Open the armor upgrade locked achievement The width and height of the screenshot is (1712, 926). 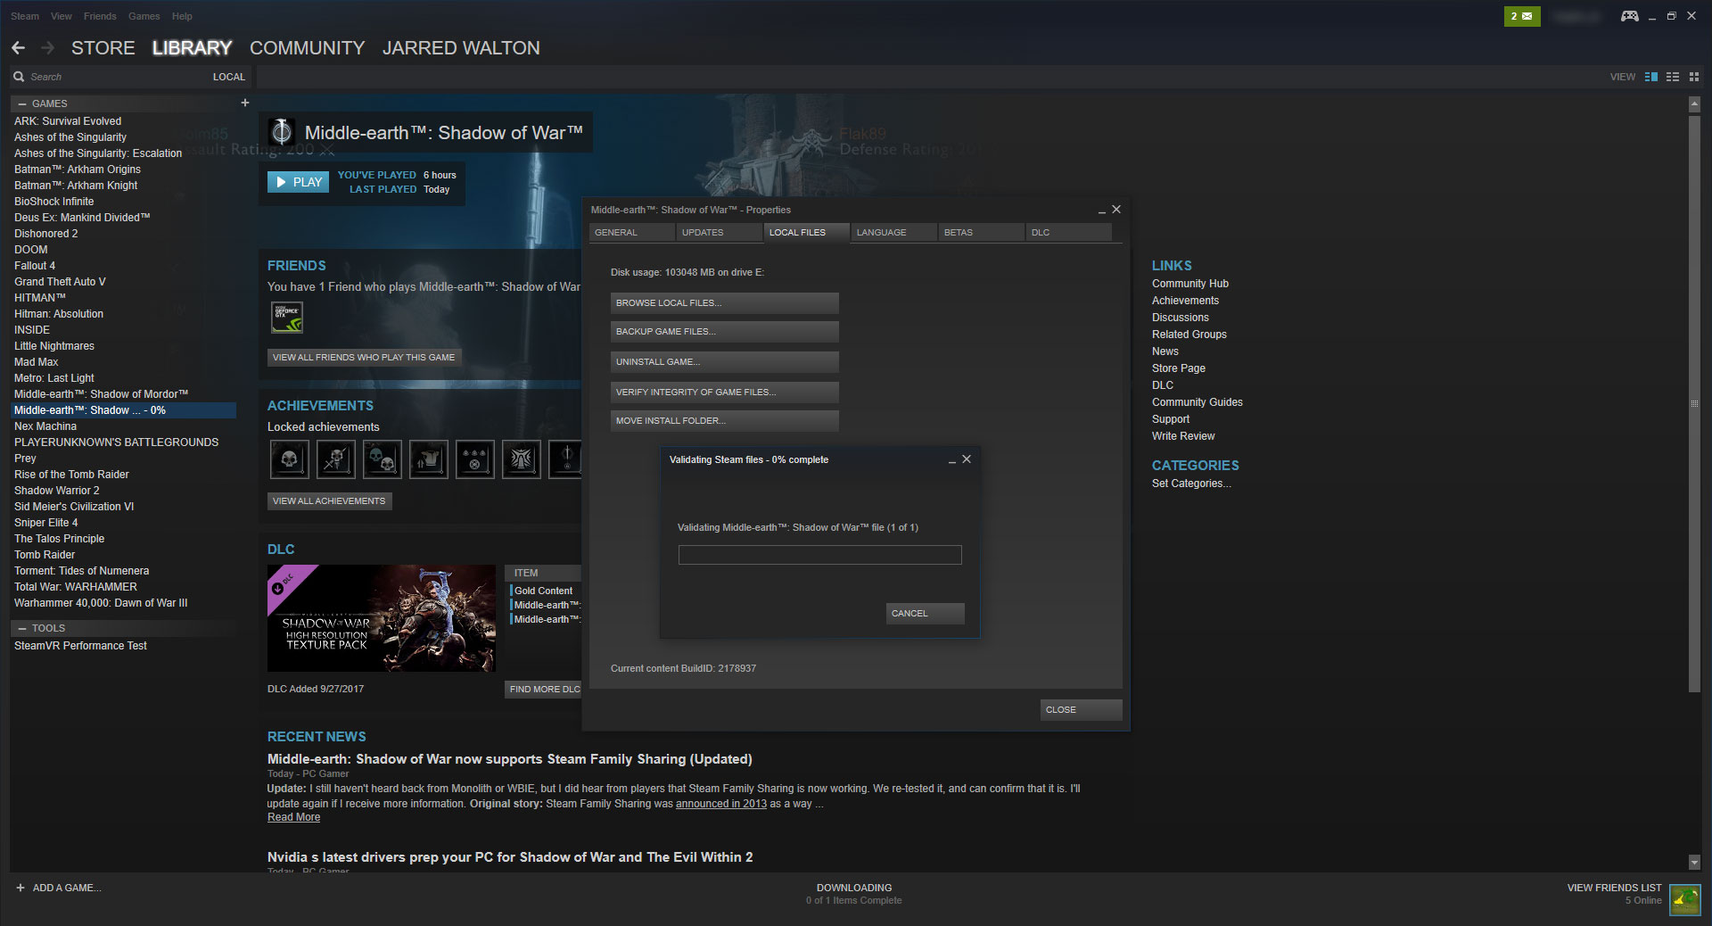click(429, 459)
